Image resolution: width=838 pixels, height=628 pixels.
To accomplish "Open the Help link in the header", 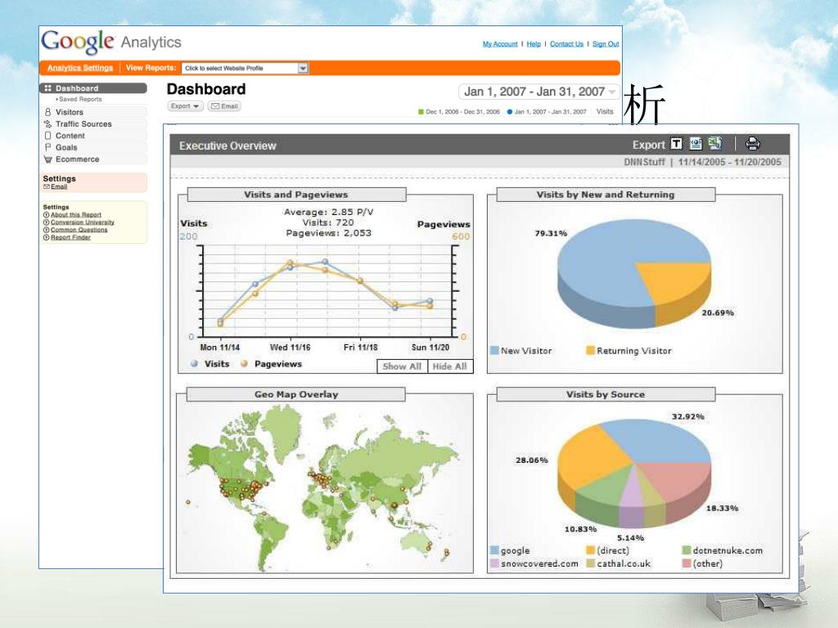I will (534, 44).
